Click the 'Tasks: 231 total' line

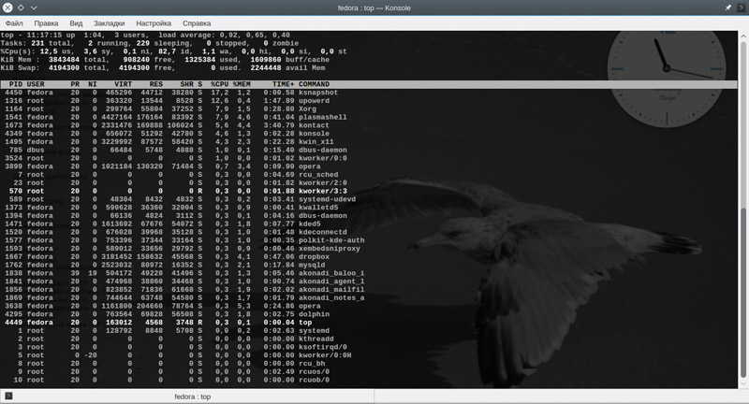(150, 43)
